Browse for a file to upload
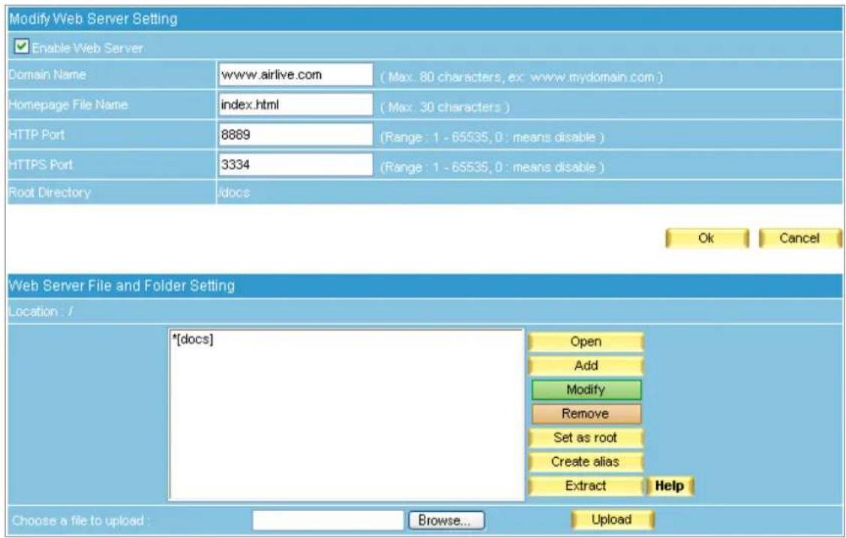Screen dimensions: 846x538 (446, 520)
